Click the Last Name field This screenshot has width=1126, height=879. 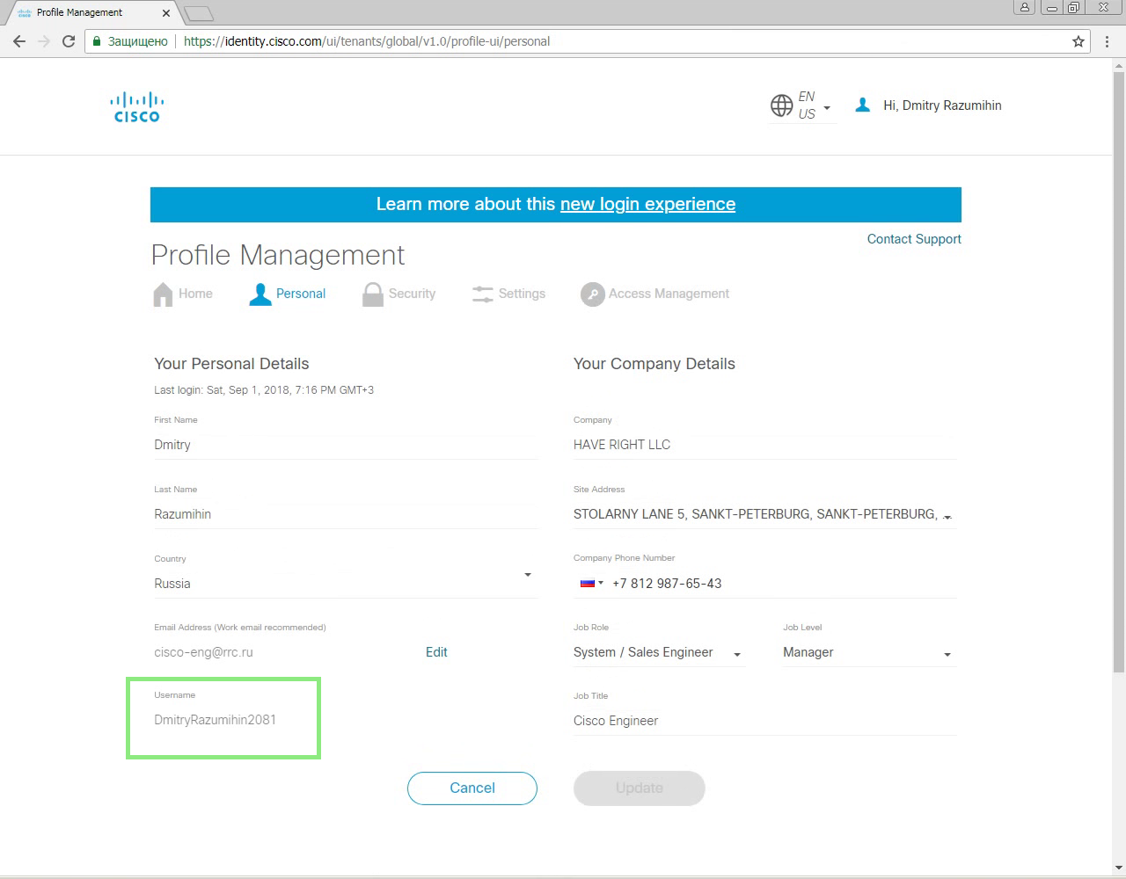[346, 514]
